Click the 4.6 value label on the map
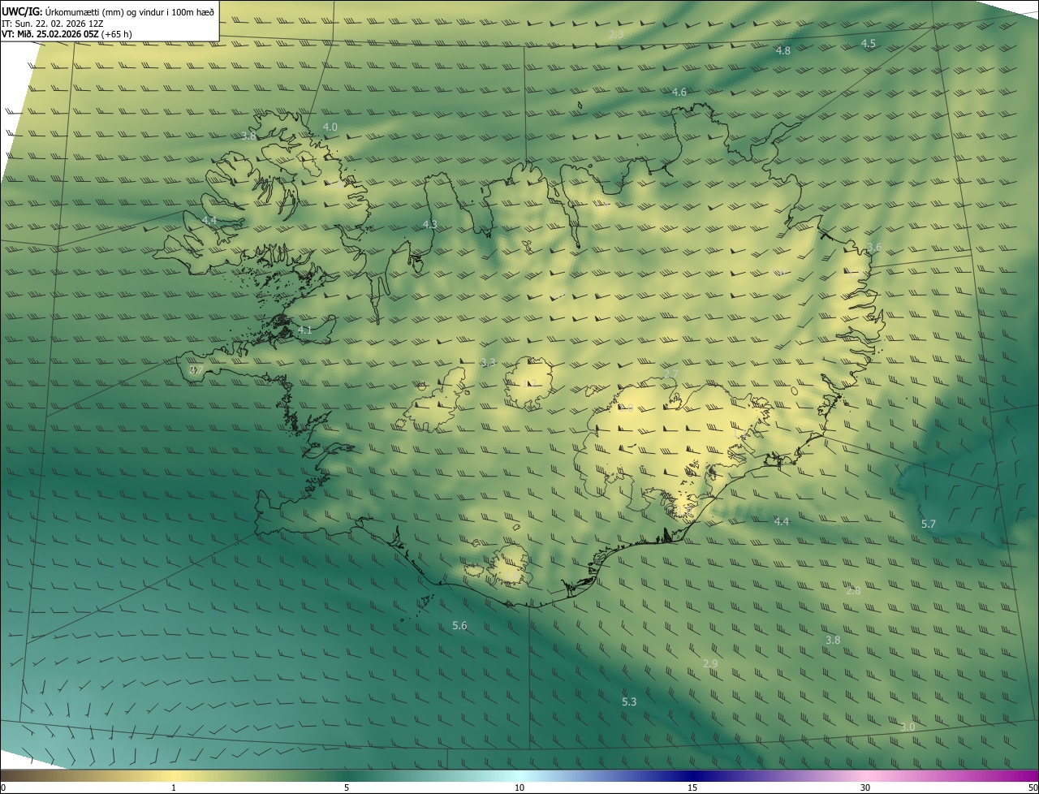This screenshot has height=794, width=1039. point(679,92)
